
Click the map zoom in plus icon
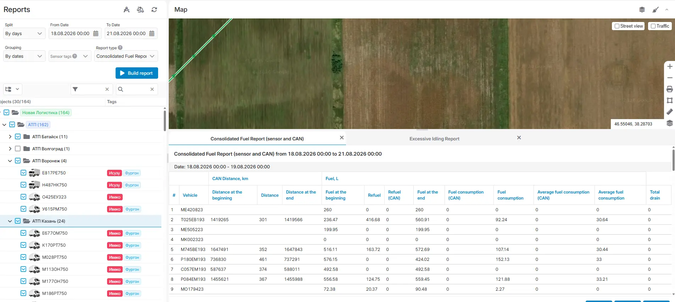pyautogui.click(x=670, y=66)
